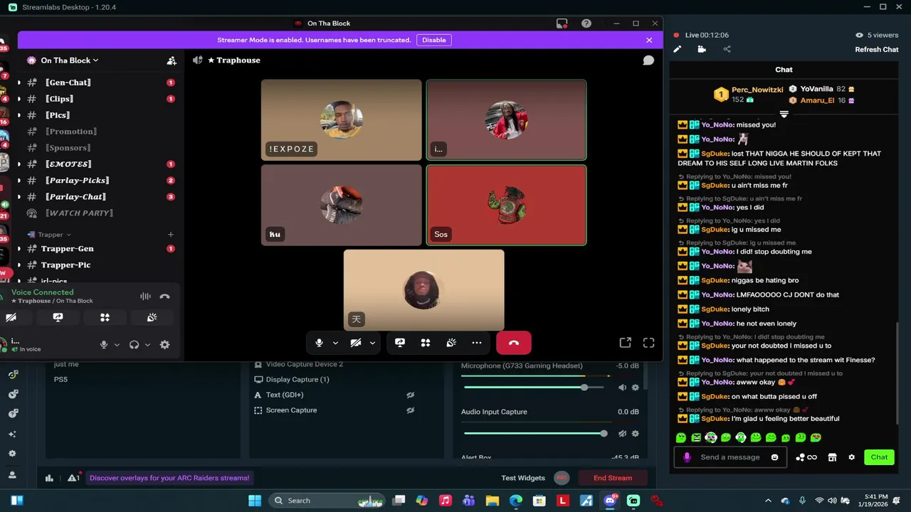Open On Tha Block server dropdown

click(70, 60)
